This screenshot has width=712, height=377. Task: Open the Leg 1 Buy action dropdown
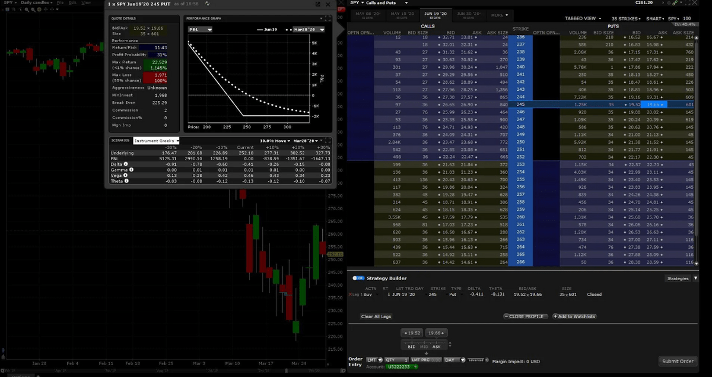coord(371,294)
